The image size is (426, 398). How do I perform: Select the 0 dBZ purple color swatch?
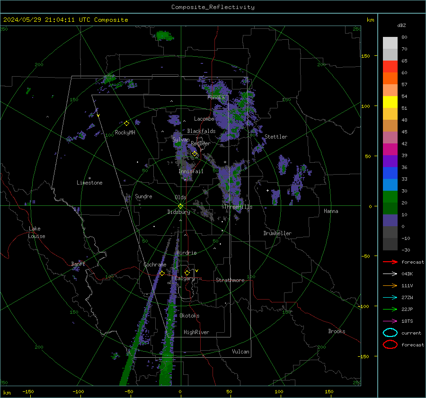click(390, 221)
